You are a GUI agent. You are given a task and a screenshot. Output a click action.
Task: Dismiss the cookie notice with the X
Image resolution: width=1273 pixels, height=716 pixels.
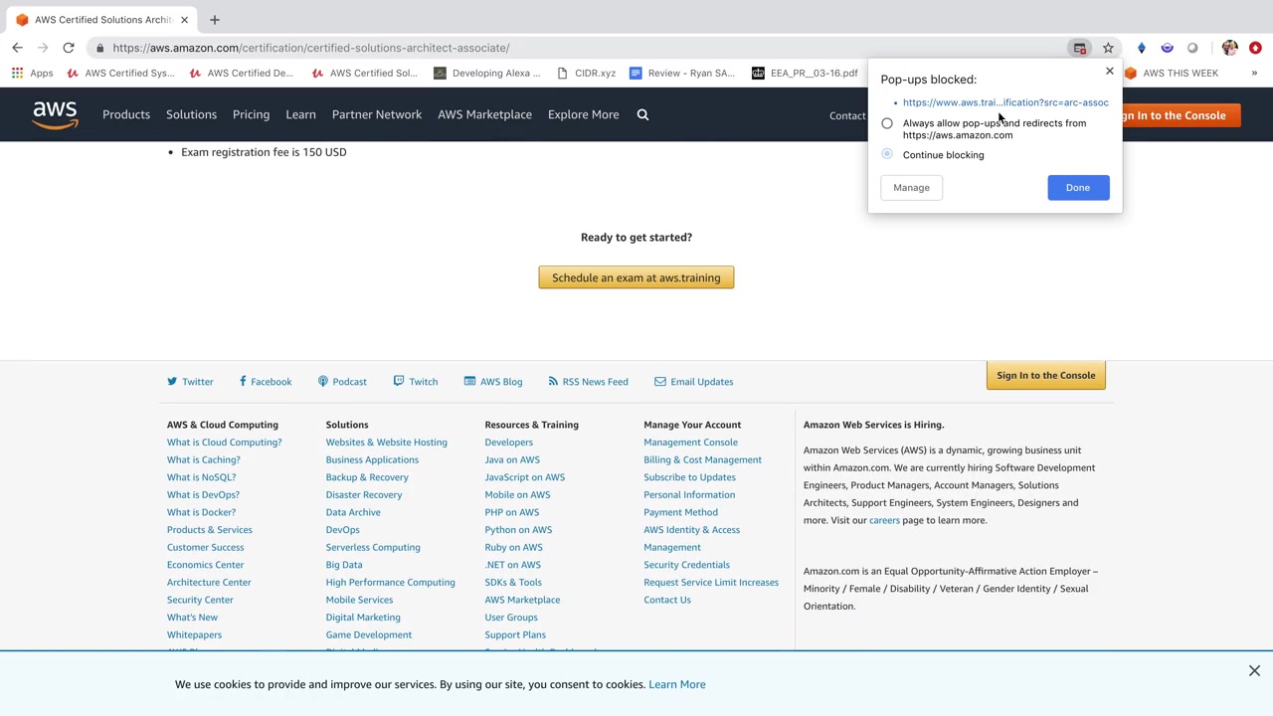click(1254, 671)
